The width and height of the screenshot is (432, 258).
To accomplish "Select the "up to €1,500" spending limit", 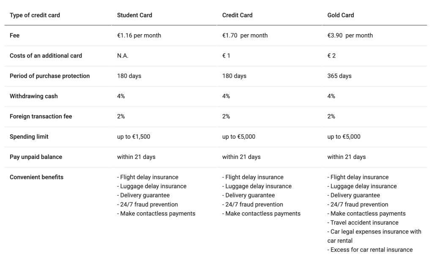I will (134, 137).
